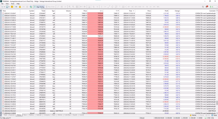The image size is (218, 119).
Task: Open the File menu
Action: pos(2,4)
